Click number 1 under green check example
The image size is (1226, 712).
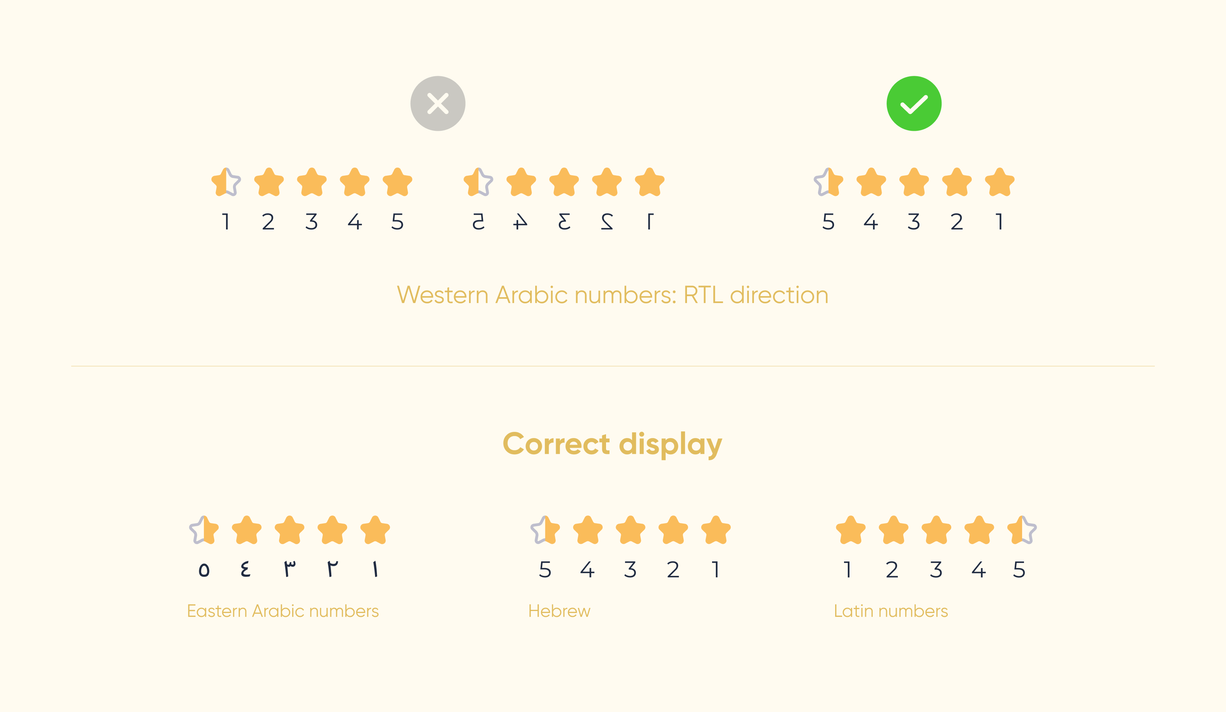[x=999, y=222]
